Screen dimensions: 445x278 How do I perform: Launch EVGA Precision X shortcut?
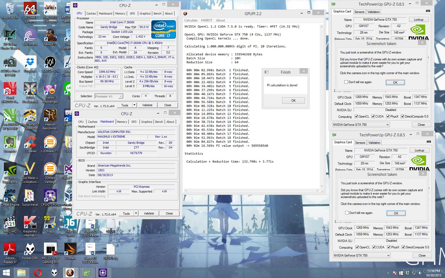(30, 93)
